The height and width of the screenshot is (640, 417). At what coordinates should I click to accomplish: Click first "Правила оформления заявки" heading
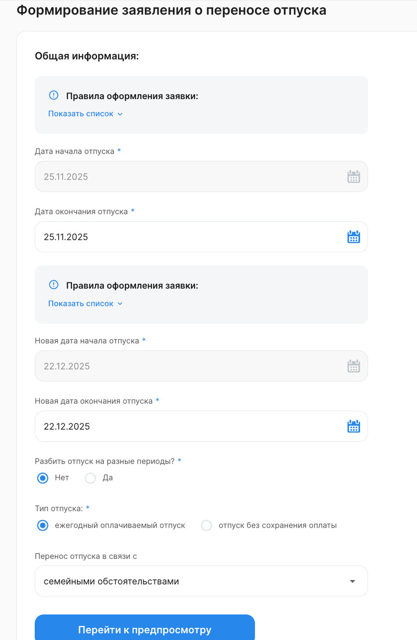[x=132, y=96]
